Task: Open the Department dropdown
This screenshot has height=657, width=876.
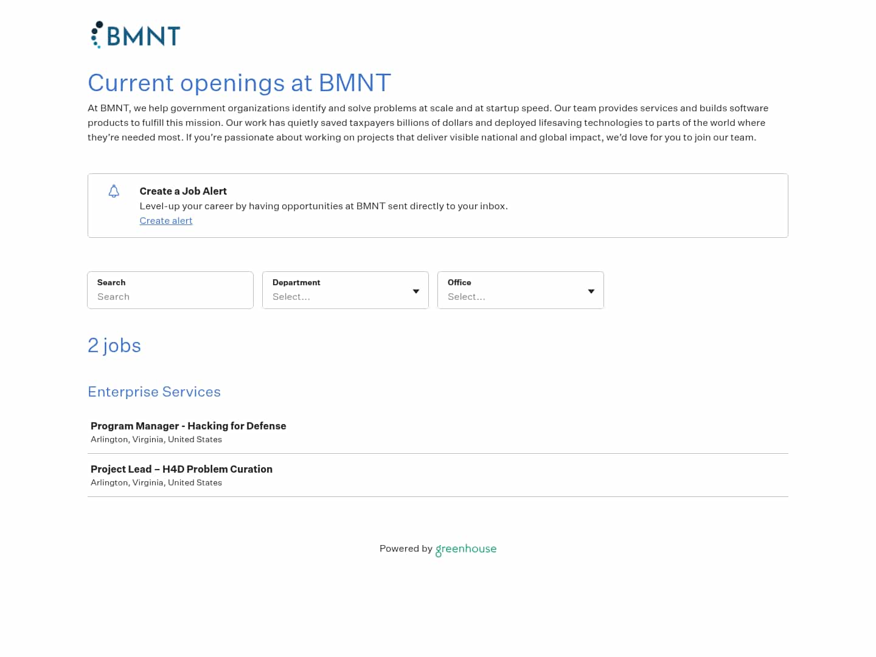Action: (346, 290)
